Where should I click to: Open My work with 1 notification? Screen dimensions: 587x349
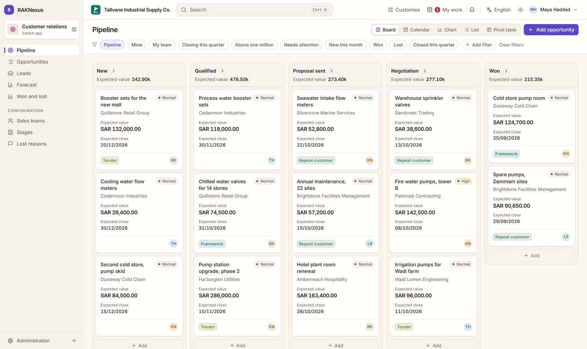445,10
